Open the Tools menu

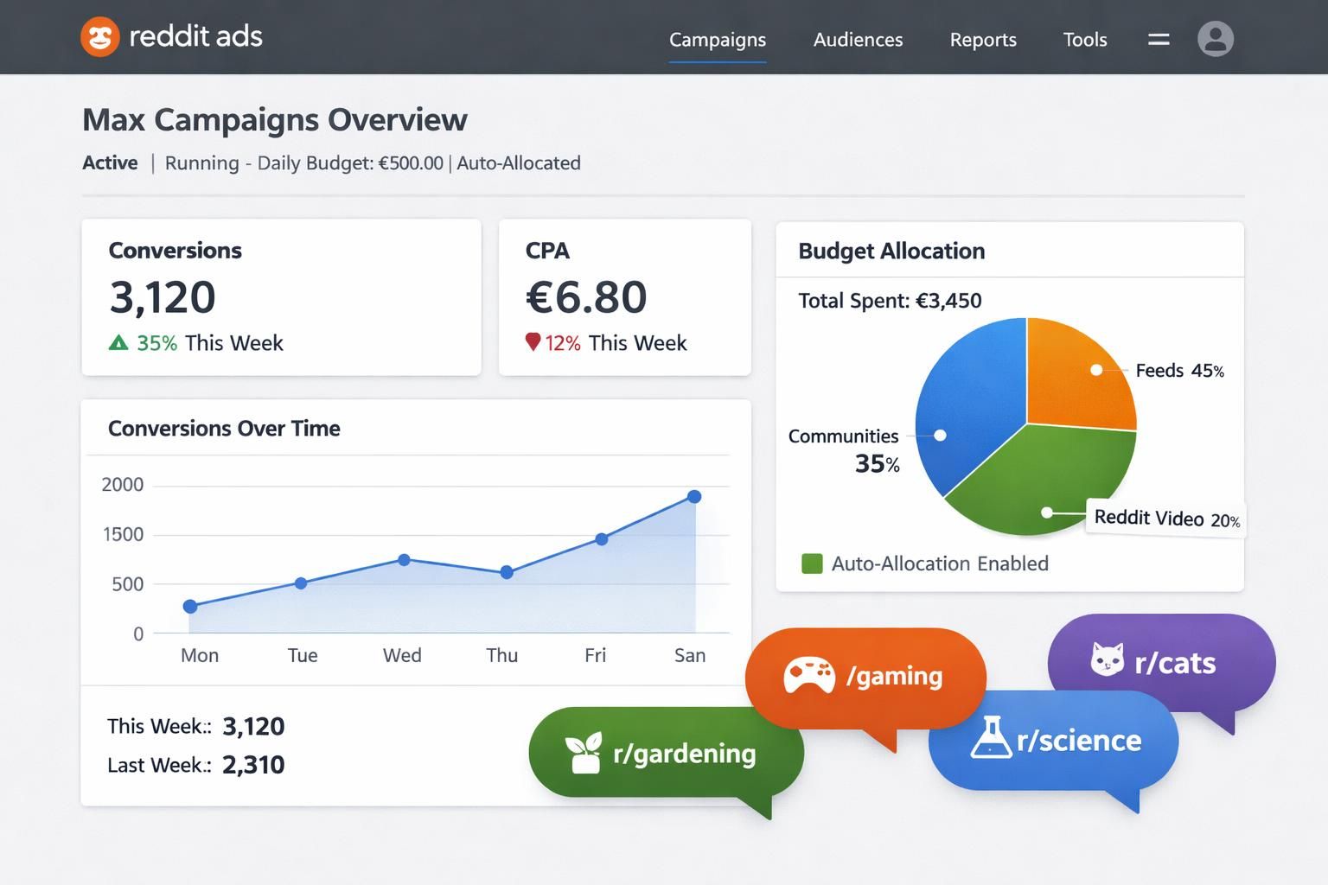point(1084,40)
